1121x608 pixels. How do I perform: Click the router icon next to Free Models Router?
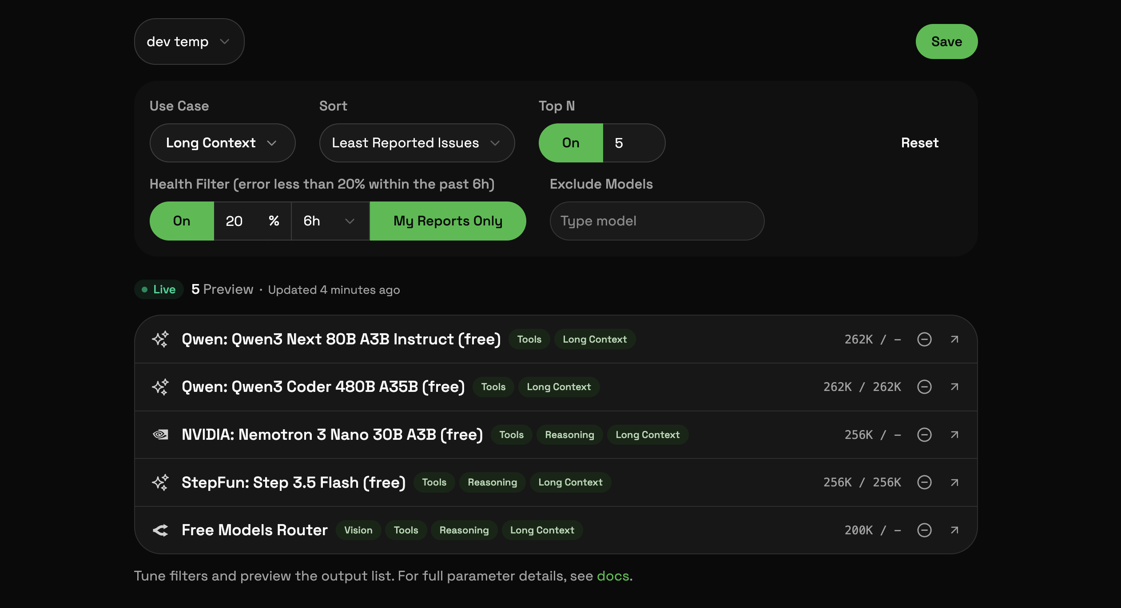tap(161, 530)
